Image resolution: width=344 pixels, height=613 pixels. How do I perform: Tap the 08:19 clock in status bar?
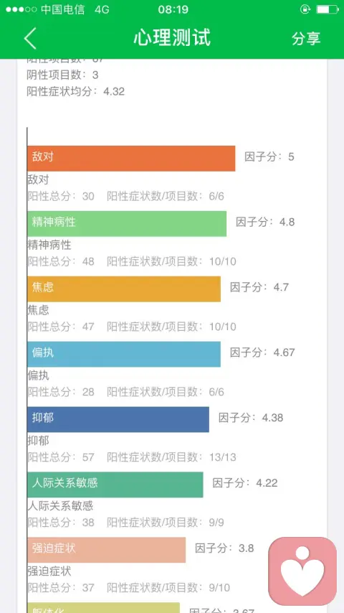point(173,9)
